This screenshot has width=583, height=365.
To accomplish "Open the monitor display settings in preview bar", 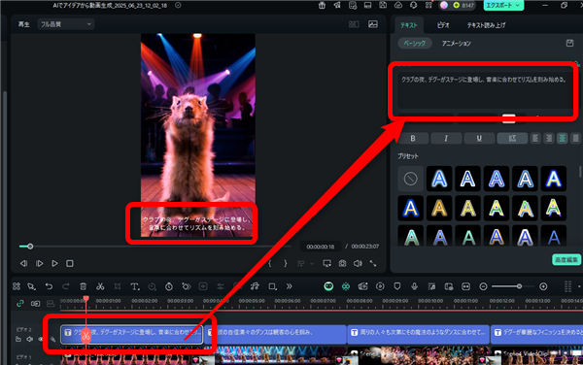I will (326, 263).
